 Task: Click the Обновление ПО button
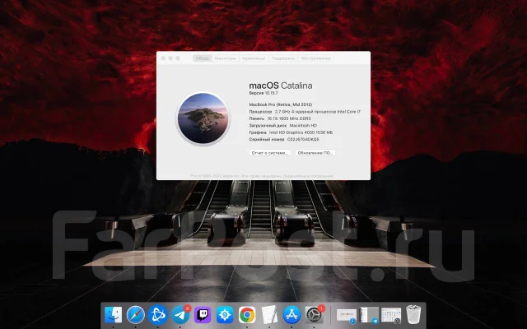[x=315, y=153]
